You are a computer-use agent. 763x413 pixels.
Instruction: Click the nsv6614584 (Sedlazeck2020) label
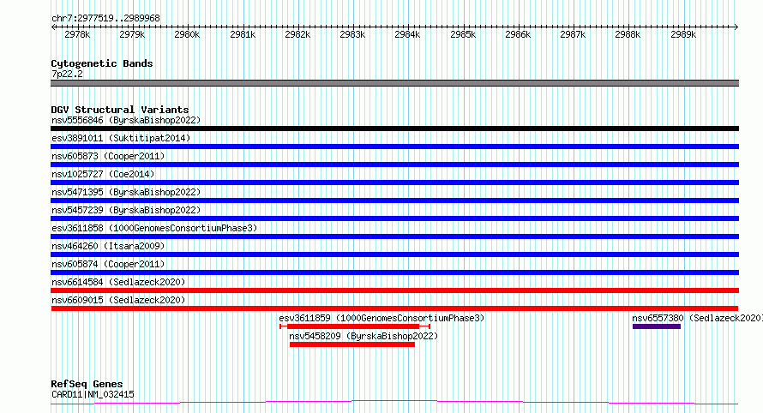[x=118, y=282]
